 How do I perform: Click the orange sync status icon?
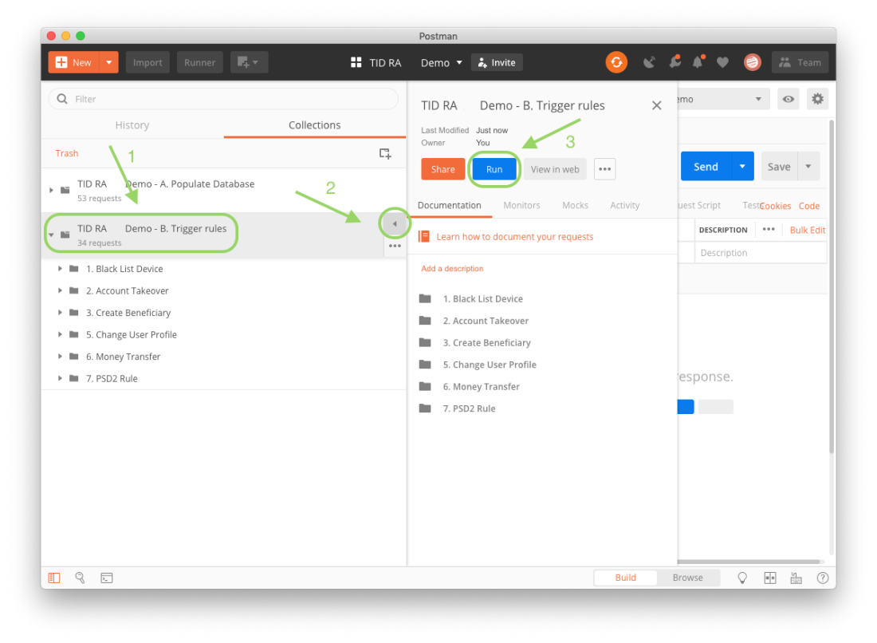click(x=616, y=62)
